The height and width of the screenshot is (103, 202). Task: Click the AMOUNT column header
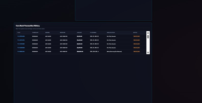tap(79, 33)
